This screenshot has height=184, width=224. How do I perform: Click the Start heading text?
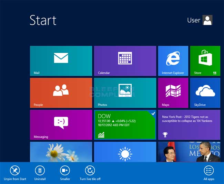43,20
